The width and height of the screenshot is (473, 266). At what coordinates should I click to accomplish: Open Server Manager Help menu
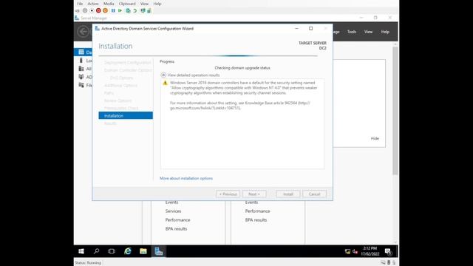(385, 32)
